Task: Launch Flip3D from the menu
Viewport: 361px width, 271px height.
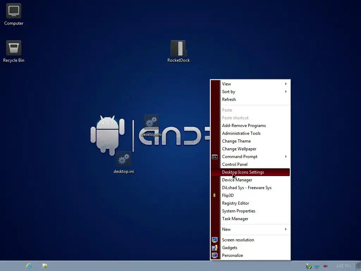Action: (251, 195)
